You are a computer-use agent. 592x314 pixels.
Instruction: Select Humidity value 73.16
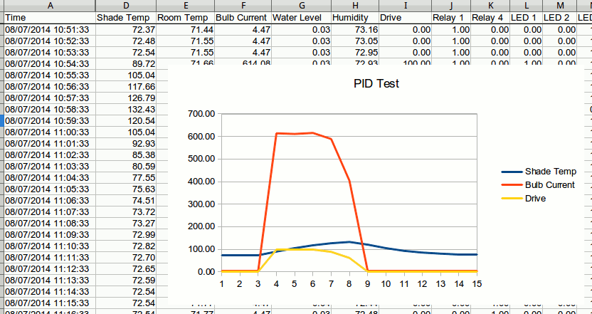355,30
